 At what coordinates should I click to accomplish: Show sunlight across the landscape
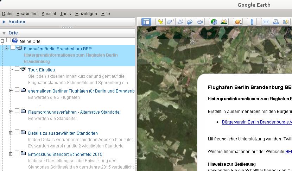[x=224, y=22]
